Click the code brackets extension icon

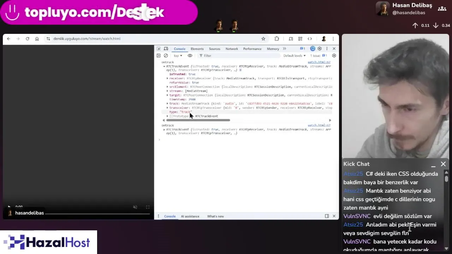point(310,39)
